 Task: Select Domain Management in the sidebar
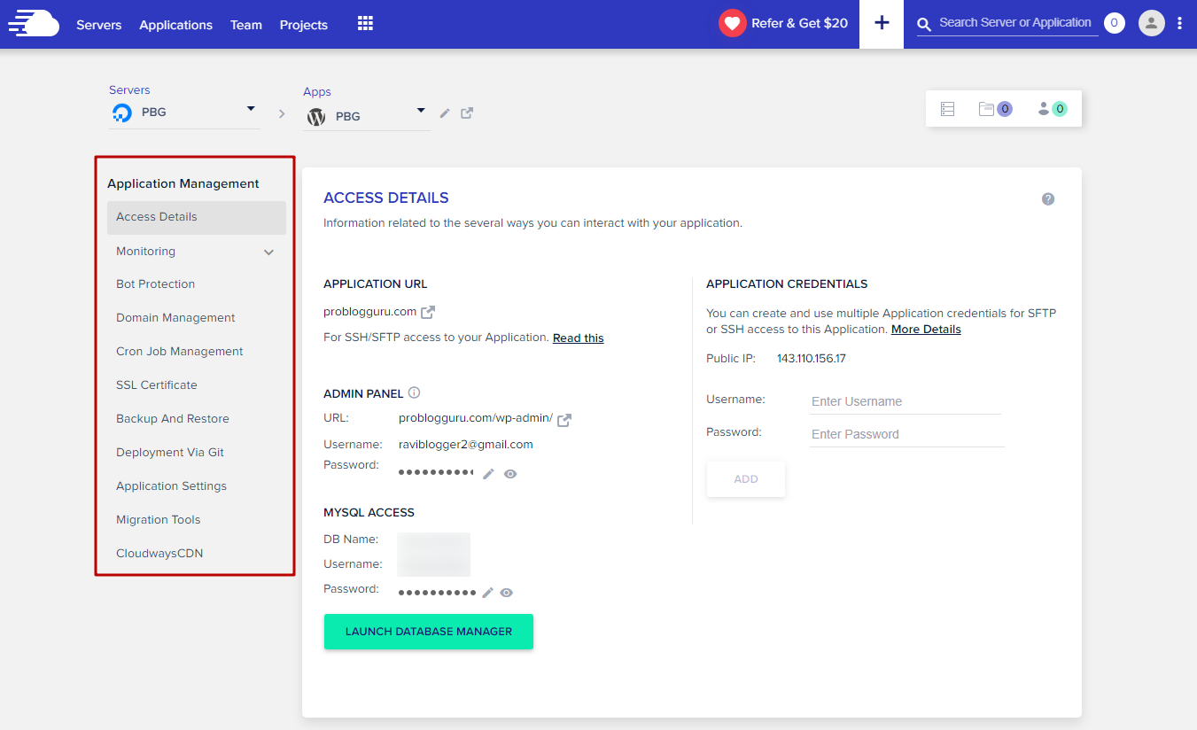pyautogui.click(x=175, y=317)
